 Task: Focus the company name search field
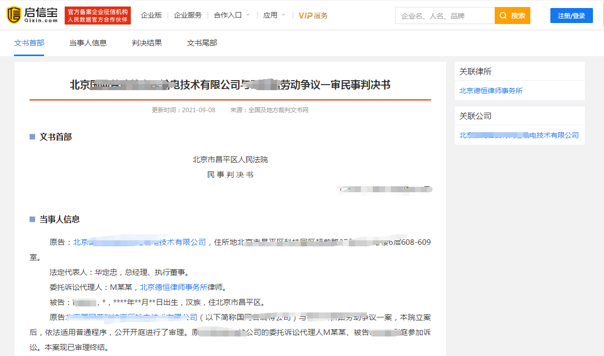coord(445,16)
